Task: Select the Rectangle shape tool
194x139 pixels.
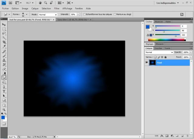Action: click(4, 100)
